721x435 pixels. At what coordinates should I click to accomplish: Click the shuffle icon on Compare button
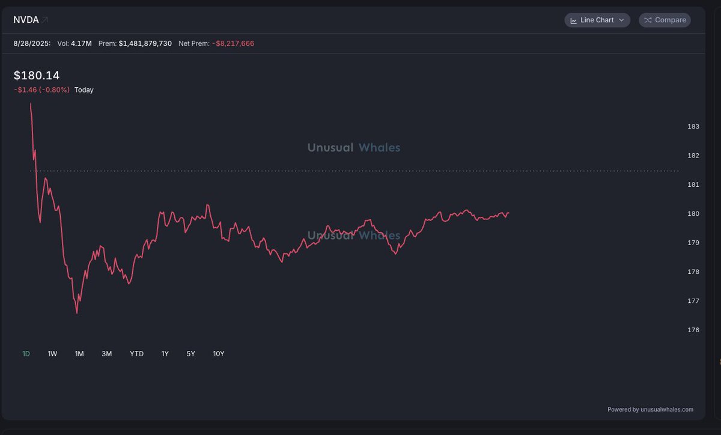648,20
